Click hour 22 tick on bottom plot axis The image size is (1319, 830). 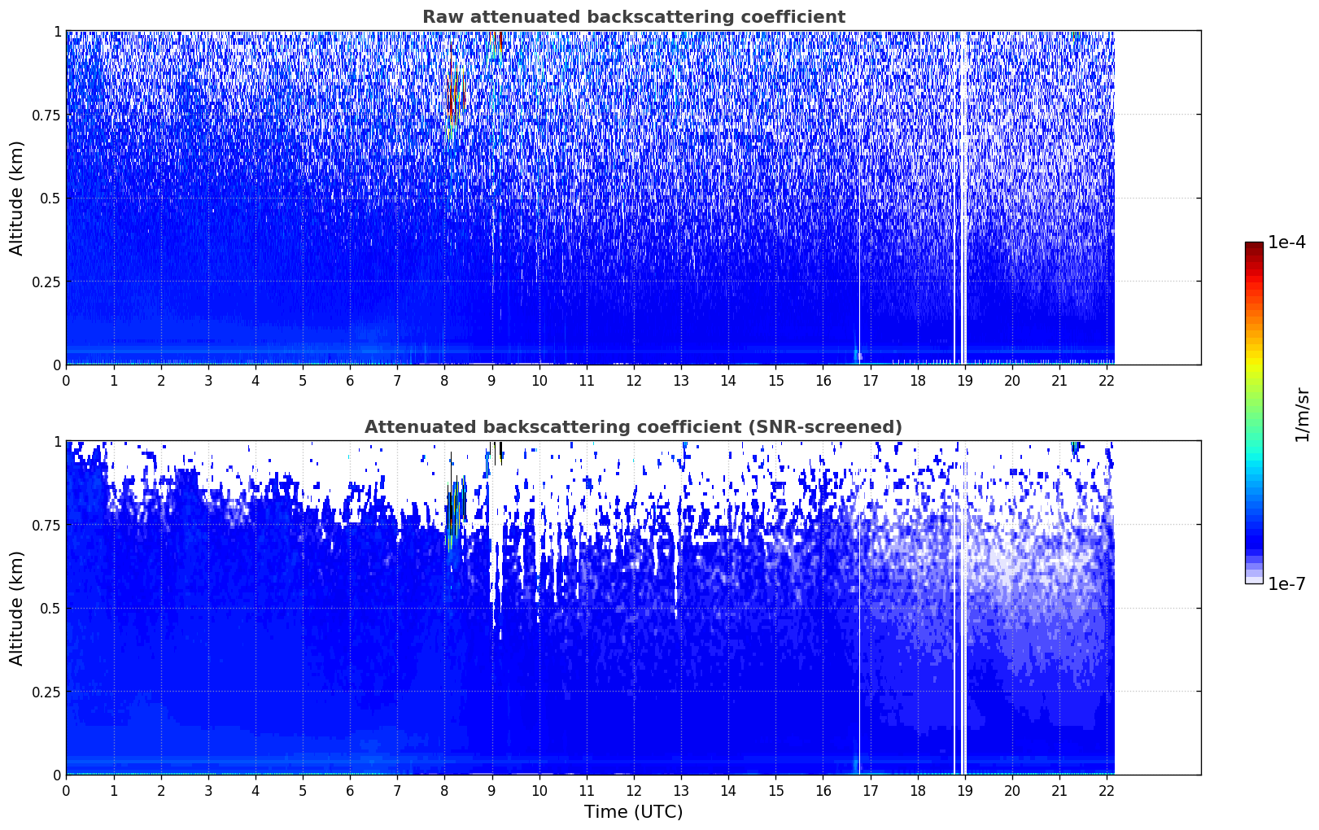[1106, 790]
